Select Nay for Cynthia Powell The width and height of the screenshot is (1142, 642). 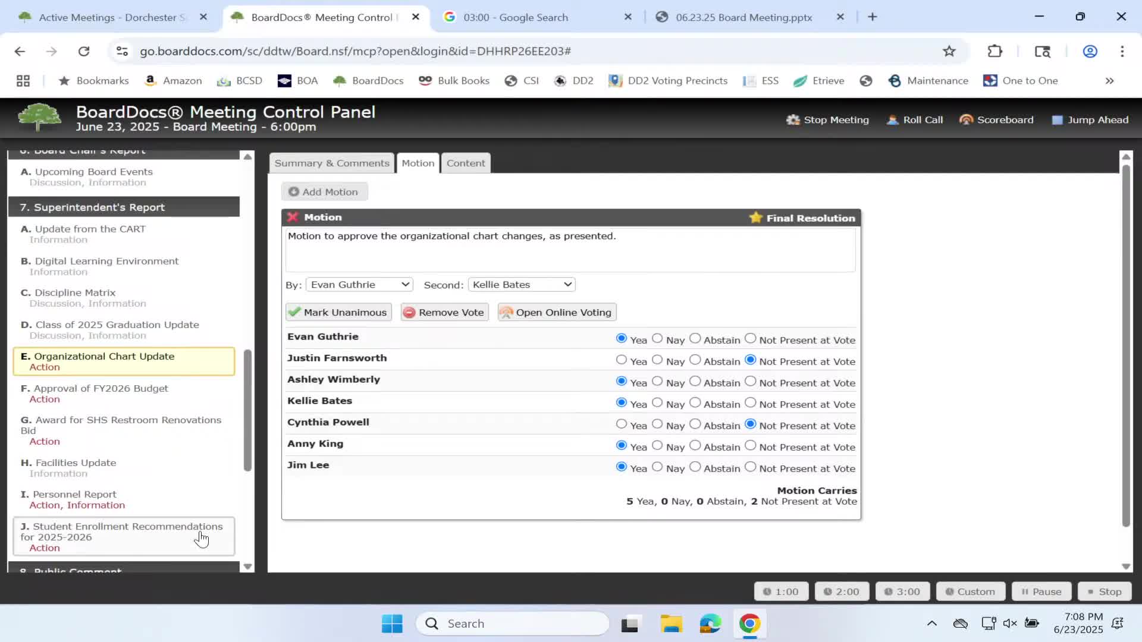pyautogui.click(x=657, y=424)
